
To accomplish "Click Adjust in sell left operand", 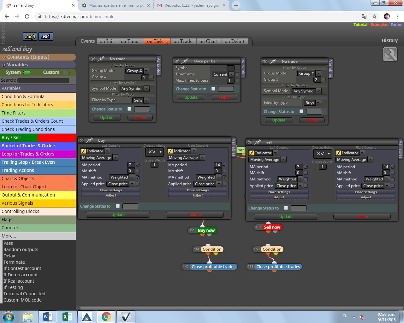I will coord(279,197).
